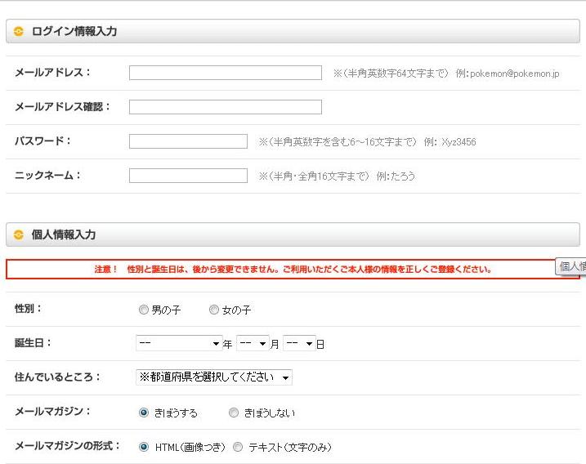The image size is (586, 464).
Task: Select テキスト(文字のみ) mail format option
Action: [238, 448]
